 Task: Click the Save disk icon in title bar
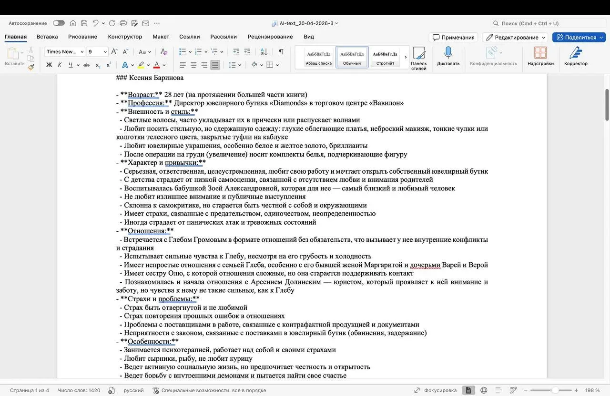coord(84,23)
